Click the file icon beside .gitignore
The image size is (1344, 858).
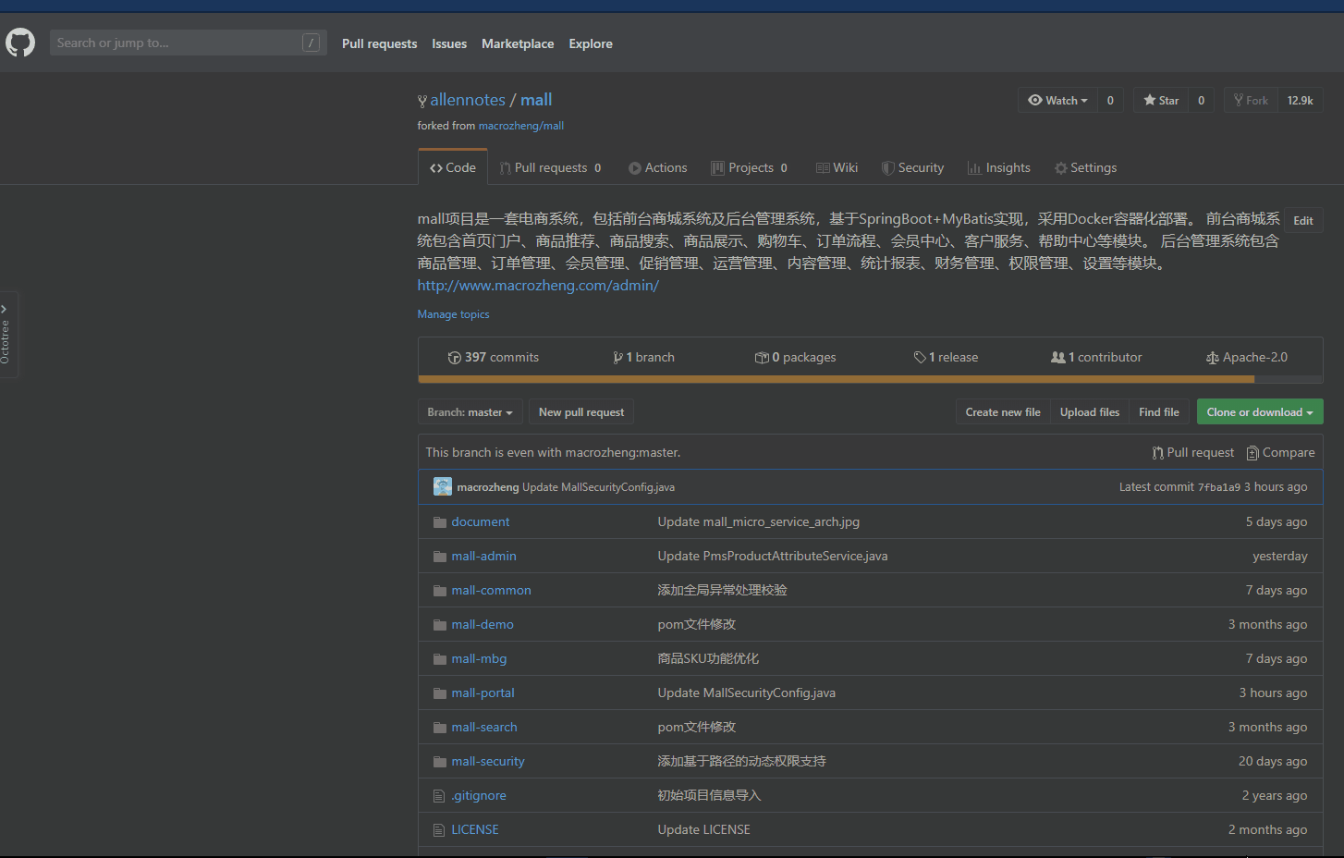(x=439, y=796)
